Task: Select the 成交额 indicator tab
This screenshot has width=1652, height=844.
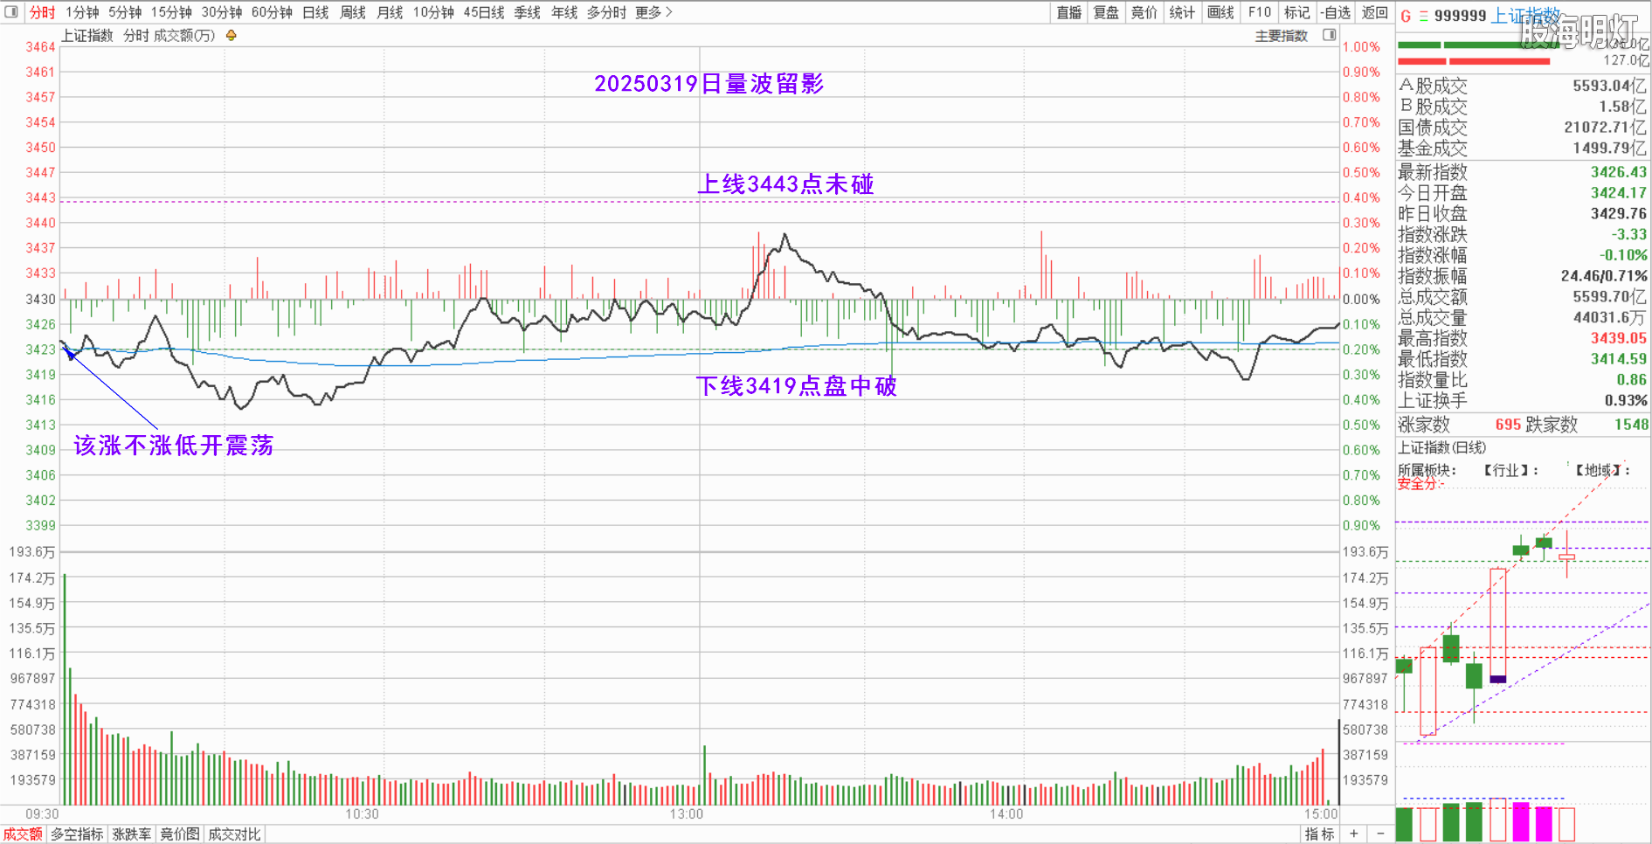Action: click(23, 834)
